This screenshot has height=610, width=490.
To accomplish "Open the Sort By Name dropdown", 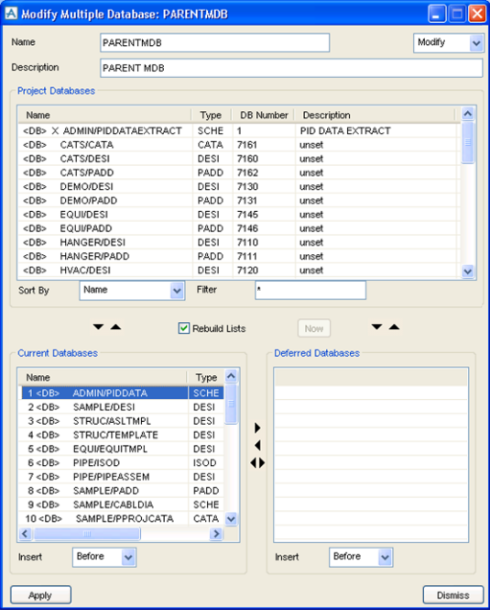I will pyautogui.click(x=177, y=291).
